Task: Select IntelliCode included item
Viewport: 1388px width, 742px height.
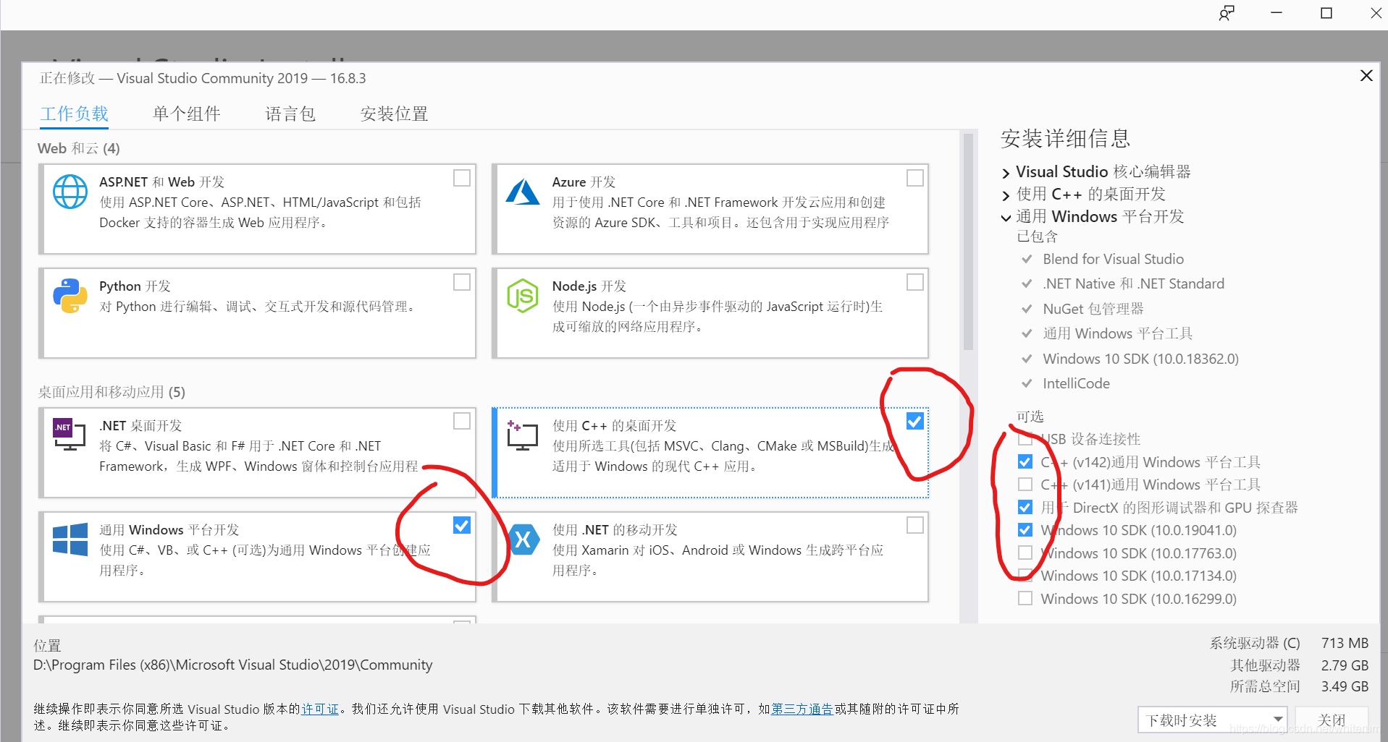Action: click(x=1076, y=383)
